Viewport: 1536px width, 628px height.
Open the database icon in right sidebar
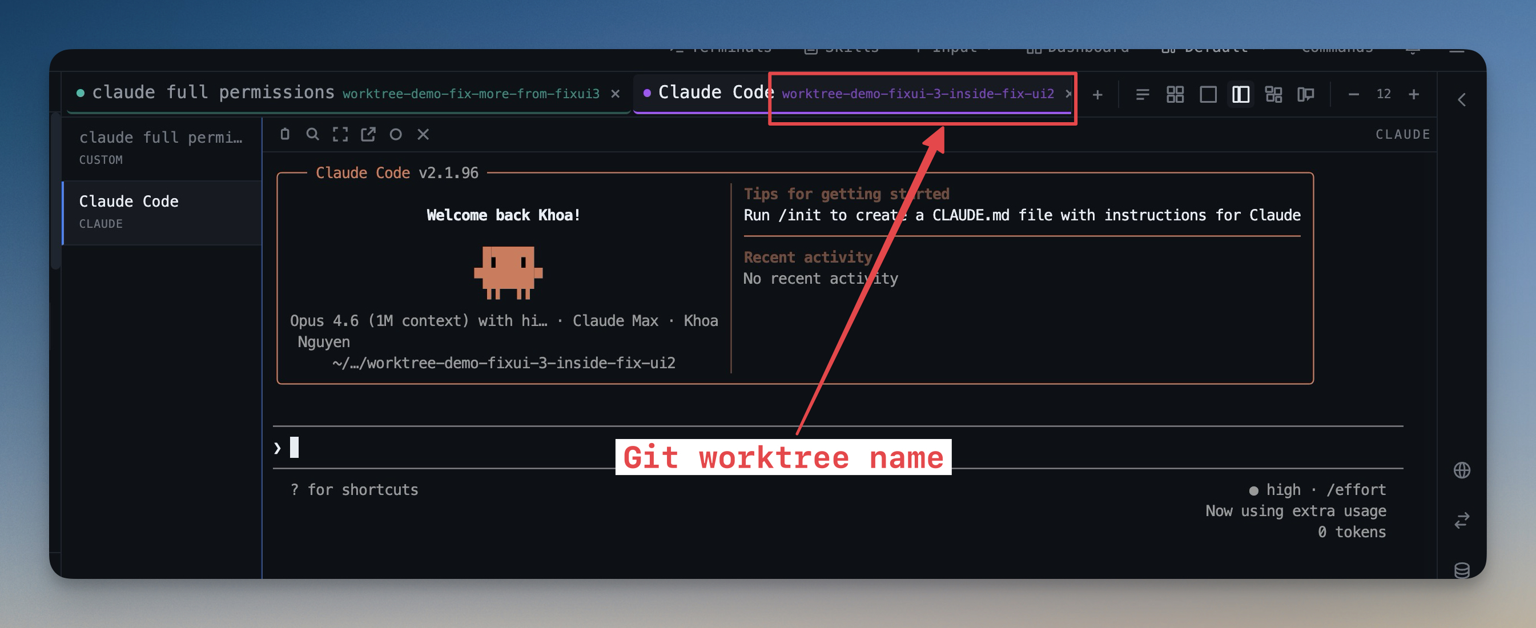click(1461, 570)
